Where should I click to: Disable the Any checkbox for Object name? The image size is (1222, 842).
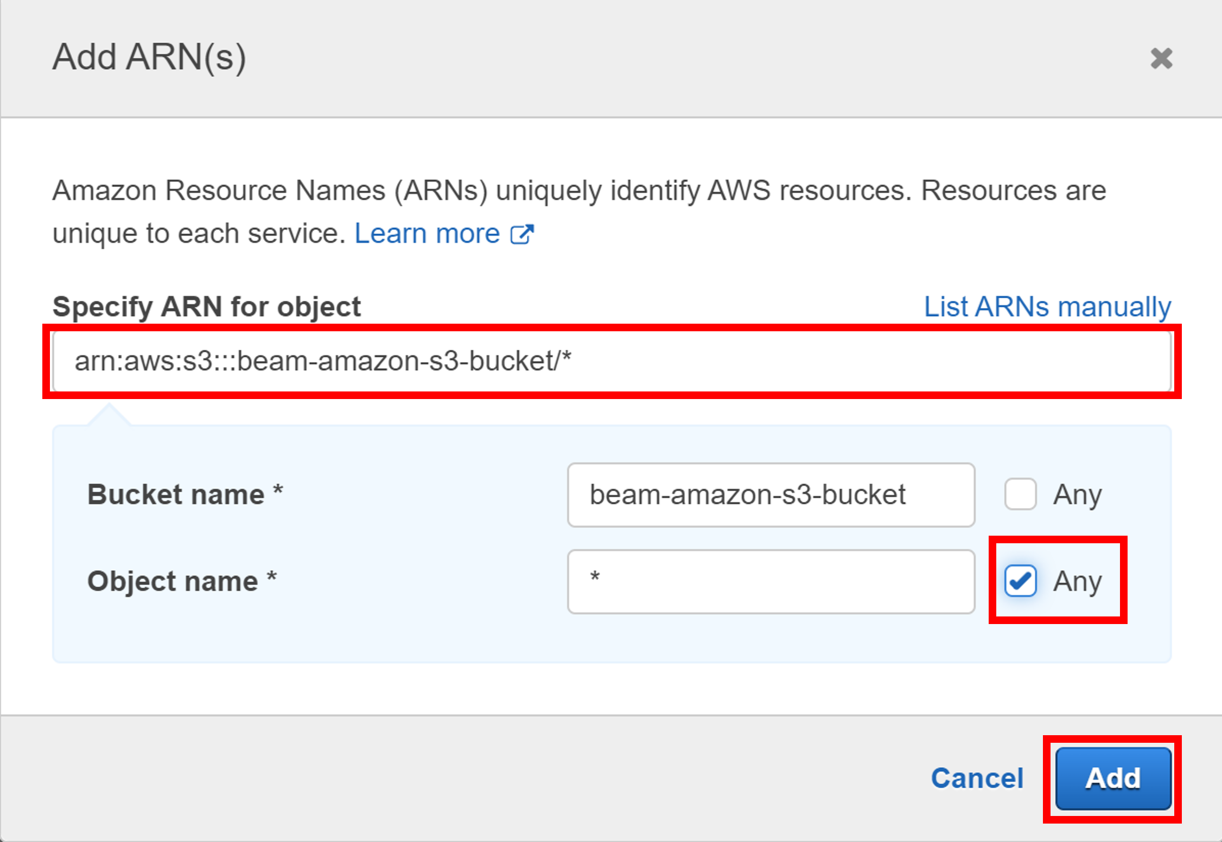pyautogui.click(x=1020, y=581)
